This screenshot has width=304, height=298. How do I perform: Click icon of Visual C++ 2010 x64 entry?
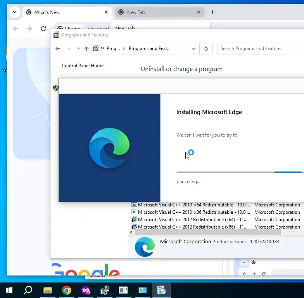[x=134, y=205]
